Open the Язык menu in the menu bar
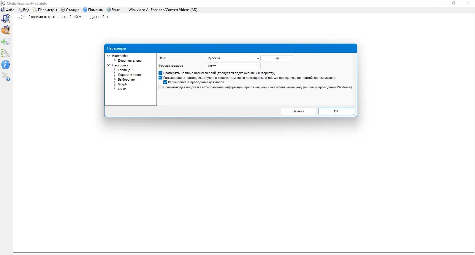Viewport: 475px width, 255px height. [x=113, y=10]
